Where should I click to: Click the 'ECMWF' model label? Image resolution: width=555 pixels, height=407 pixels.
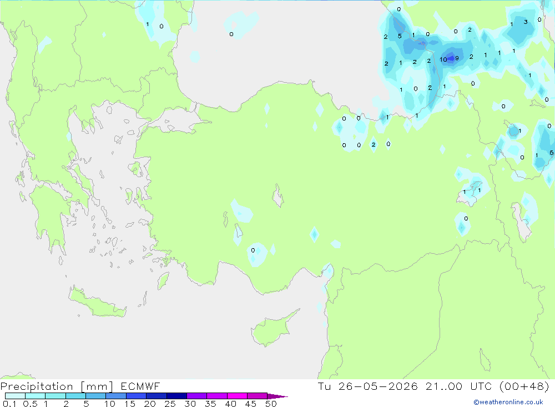(x=140, y=386)
